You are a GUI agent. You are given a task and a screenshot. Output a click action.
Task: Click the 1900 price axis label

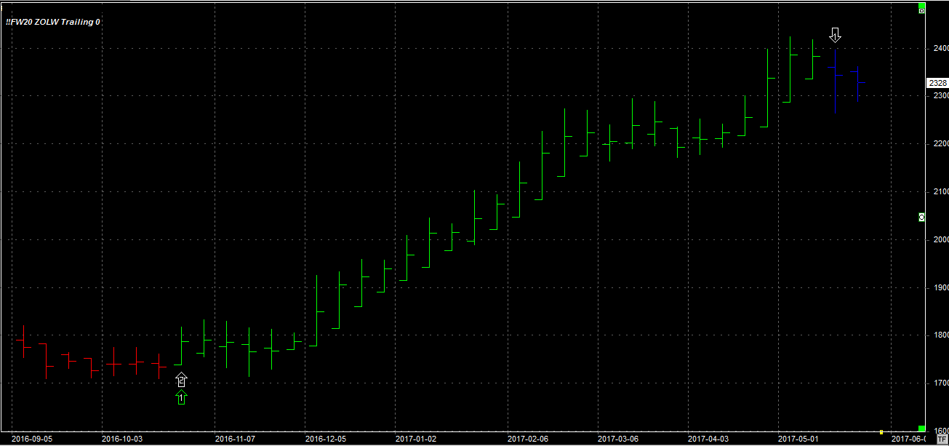(940, 287)
